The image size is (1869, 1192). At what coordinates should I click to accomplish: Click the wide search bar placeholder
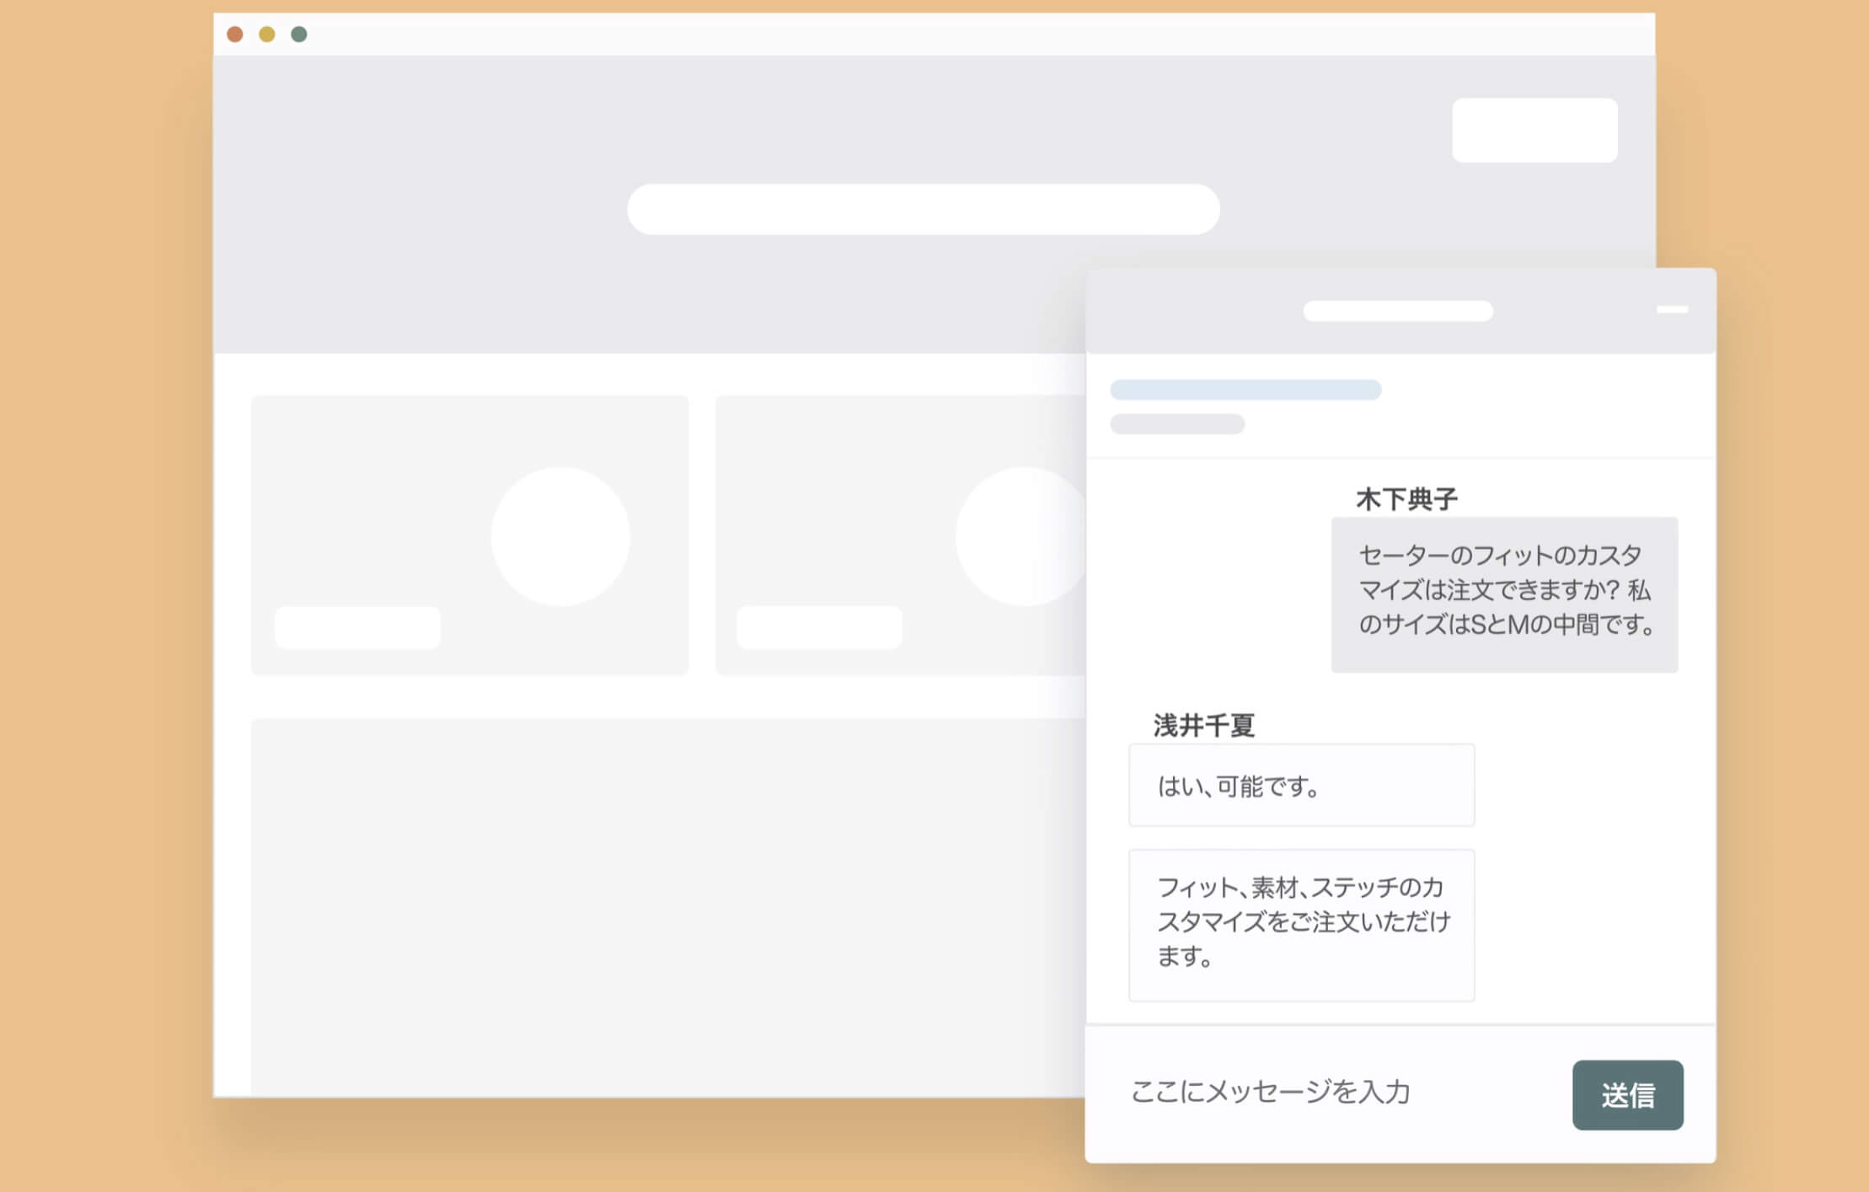coord(923,209)
